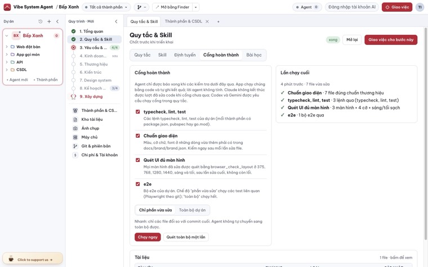The width and height of the screenshot is (428, 267).
Task: Expand the API tree item
Action: 7,62
